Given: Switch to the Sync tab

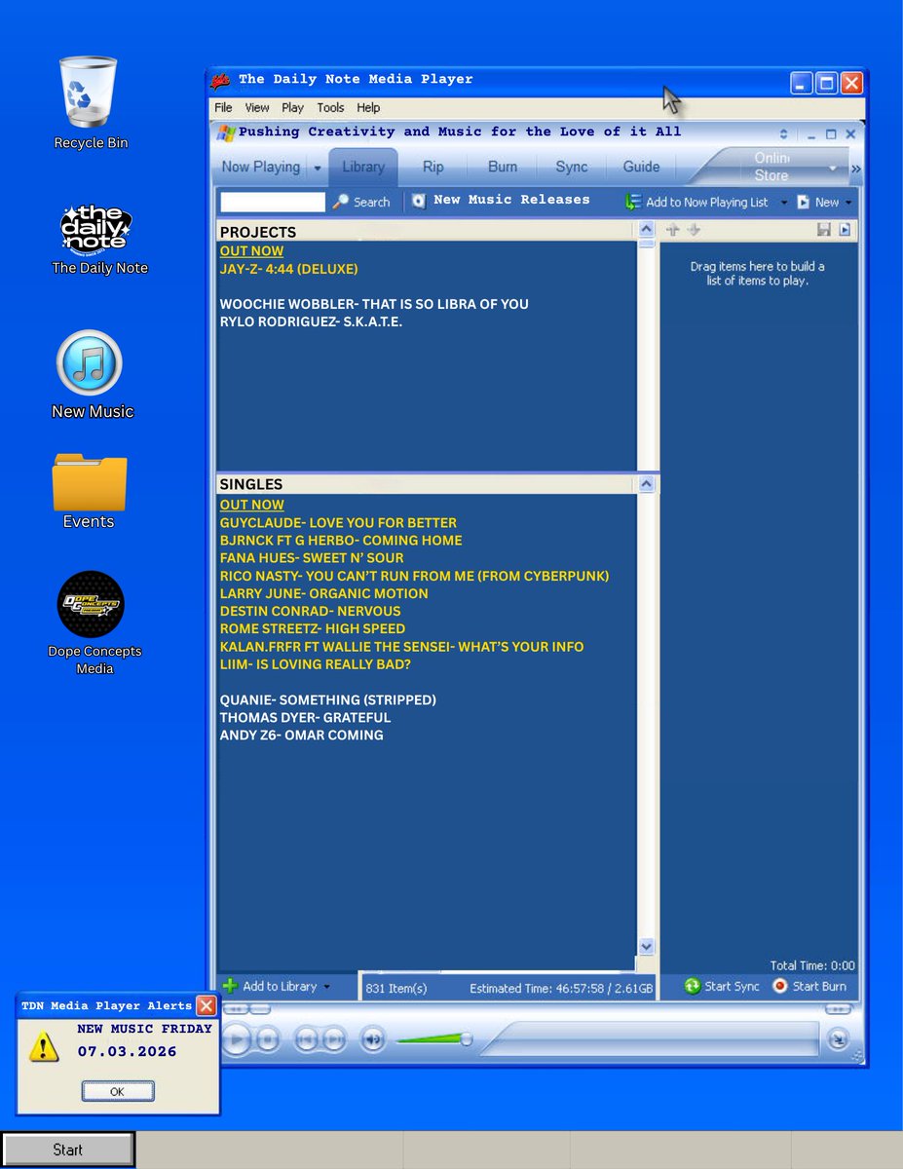Looking at the screenshot, I should [572, 167].
